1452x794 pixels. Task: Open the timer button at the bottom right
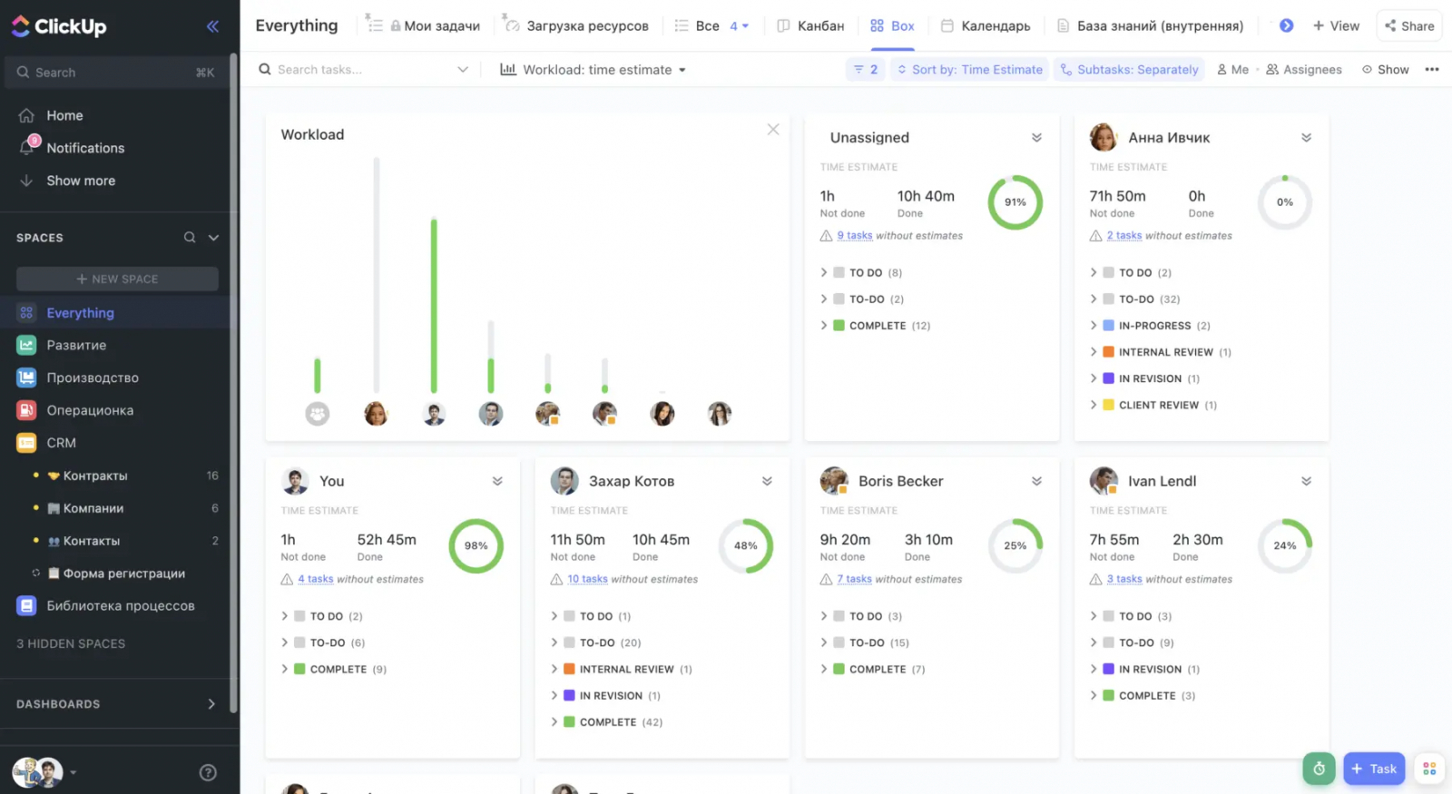click(x=1319, y=769)
